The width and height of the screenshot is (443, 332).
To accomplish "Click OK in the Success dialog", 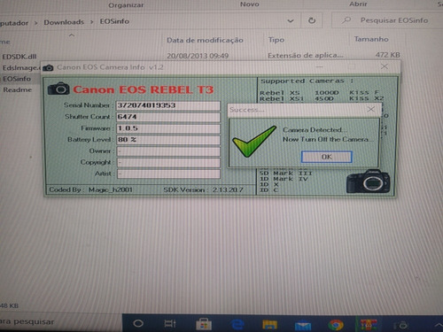I will point(327,157).
